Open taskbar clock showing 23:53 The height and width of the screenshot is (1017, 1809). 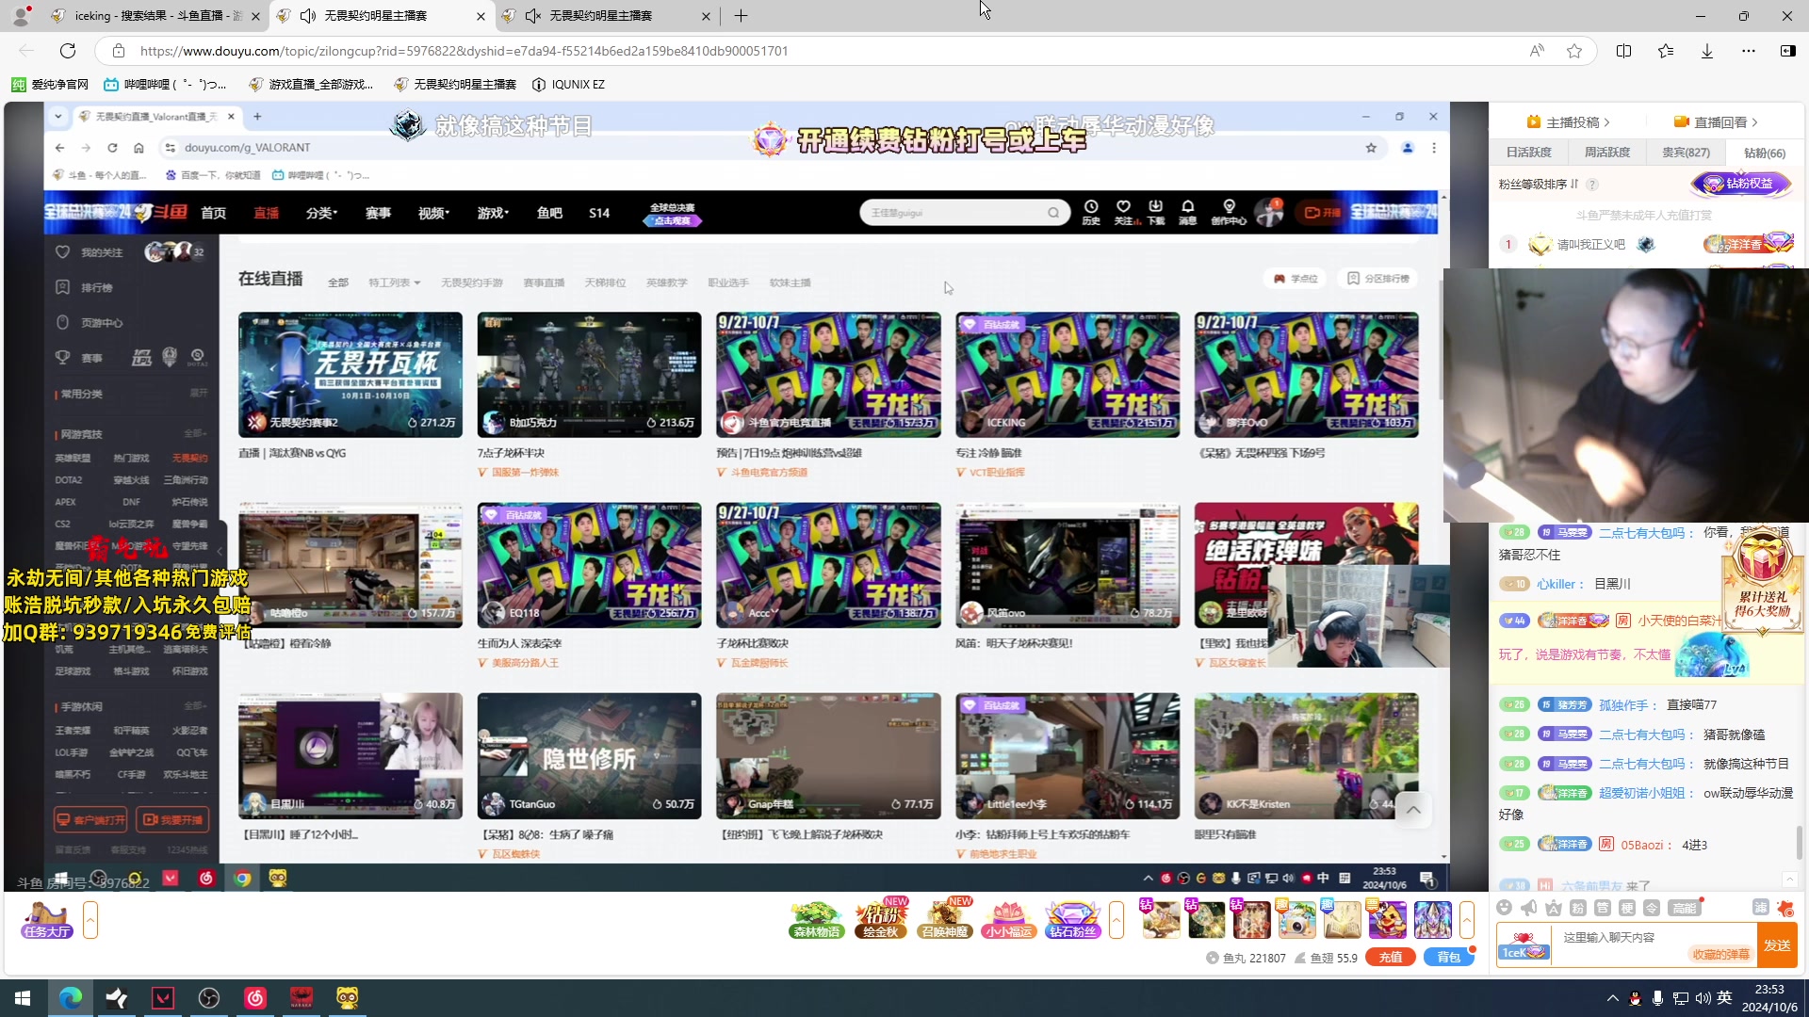(1769, 998)
